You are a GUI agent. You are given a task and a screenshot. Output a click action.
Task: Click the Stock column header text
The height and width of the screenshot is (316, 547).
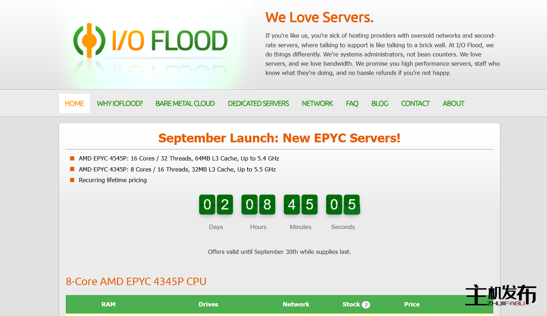[x=351, y=304]
